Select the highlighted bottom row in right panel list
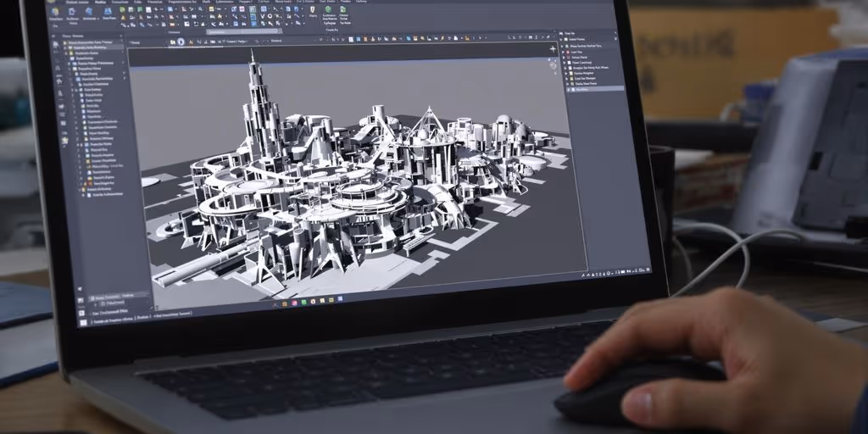 594,89
